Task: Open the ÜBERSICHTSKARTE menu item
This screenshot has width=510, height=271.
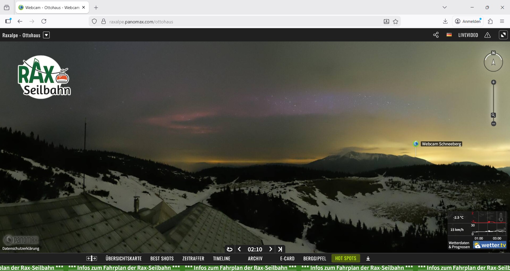Action: 124,259
